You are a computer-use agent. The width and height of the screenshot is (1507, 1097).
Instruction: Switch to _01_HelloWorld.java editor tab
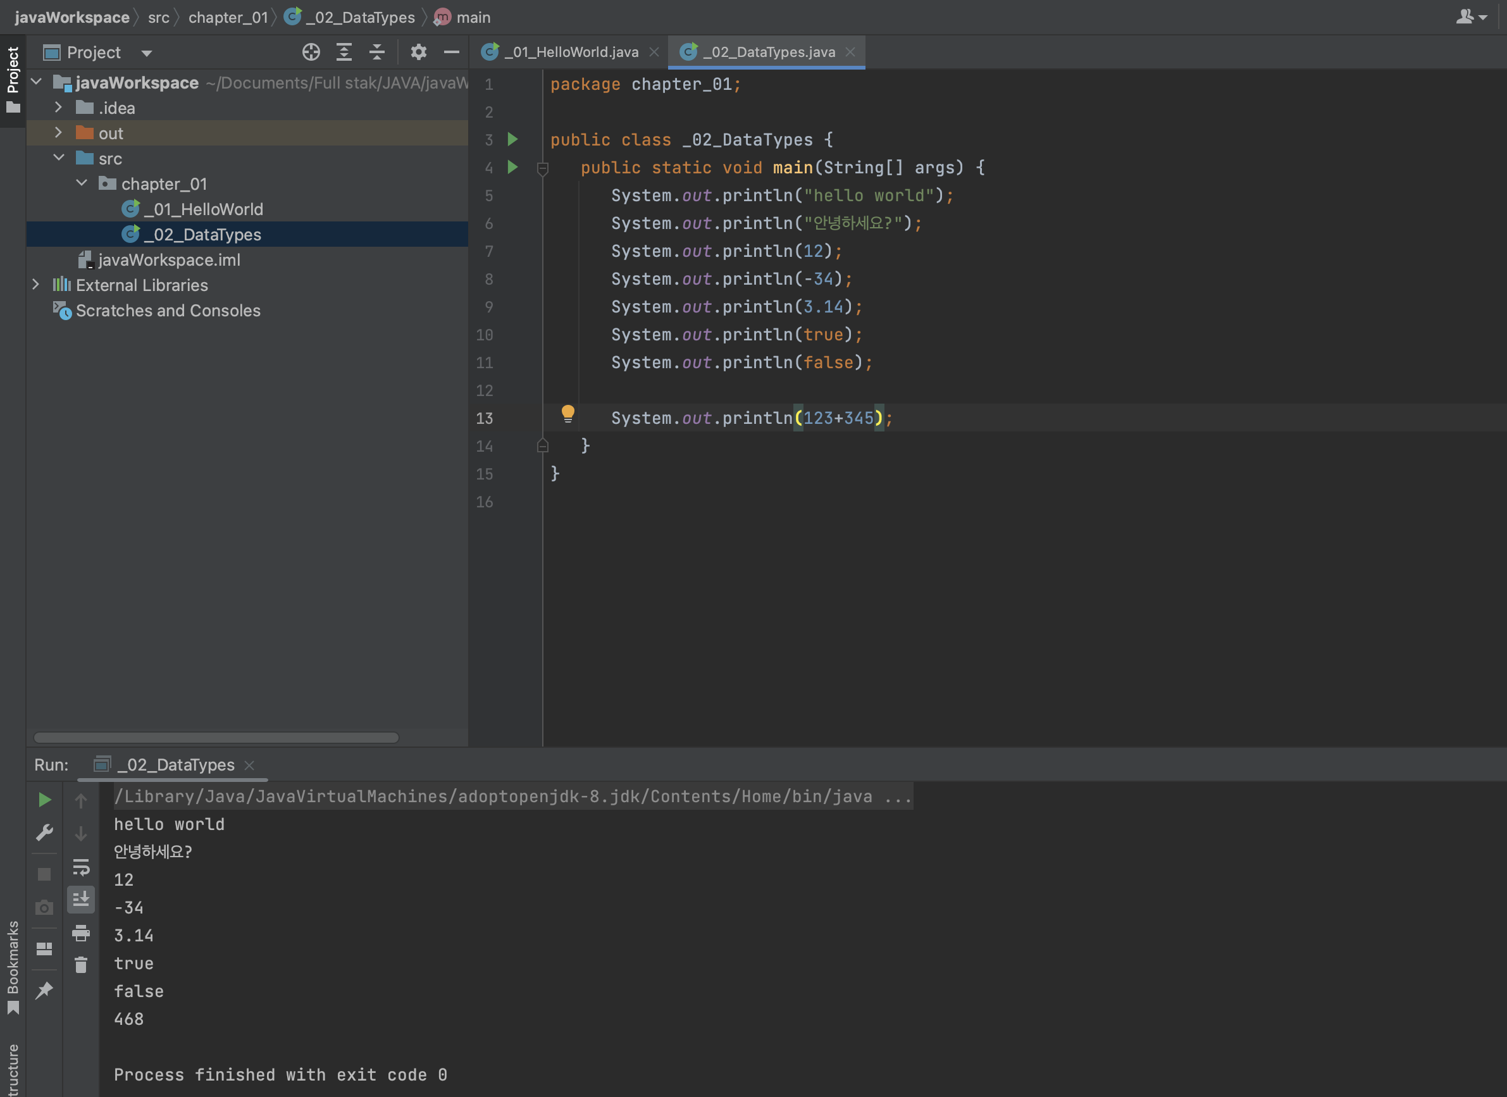point(570,52)
